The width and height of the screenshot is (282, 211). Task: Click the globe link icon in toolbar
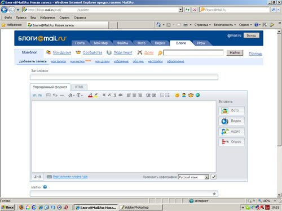tap(197, 95)
